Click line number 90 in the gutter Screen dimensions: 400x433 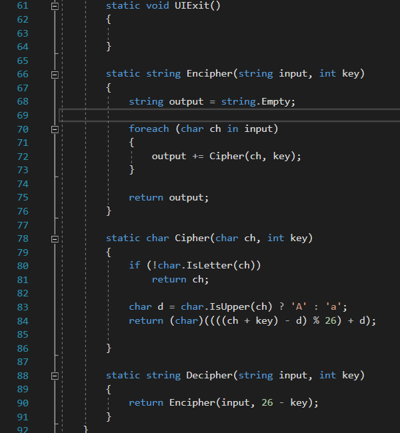(23, 403)
